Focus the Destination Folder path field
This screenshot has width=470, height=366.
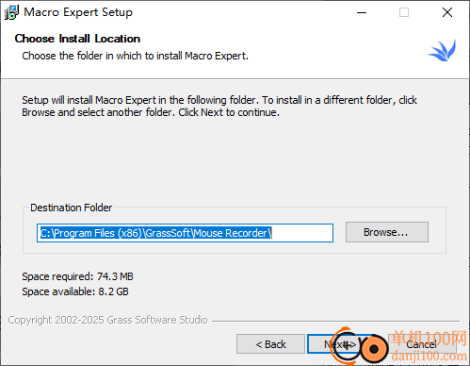185,233
